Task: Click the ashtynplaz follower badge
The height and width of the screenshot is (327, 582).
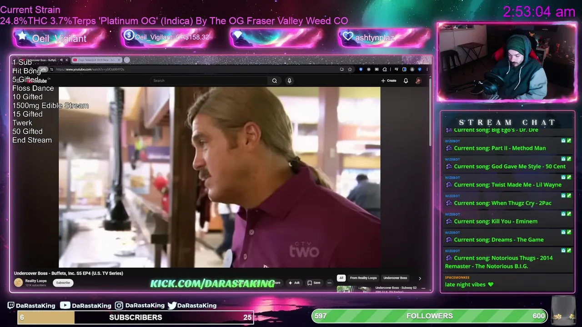Action: [384, 37]
